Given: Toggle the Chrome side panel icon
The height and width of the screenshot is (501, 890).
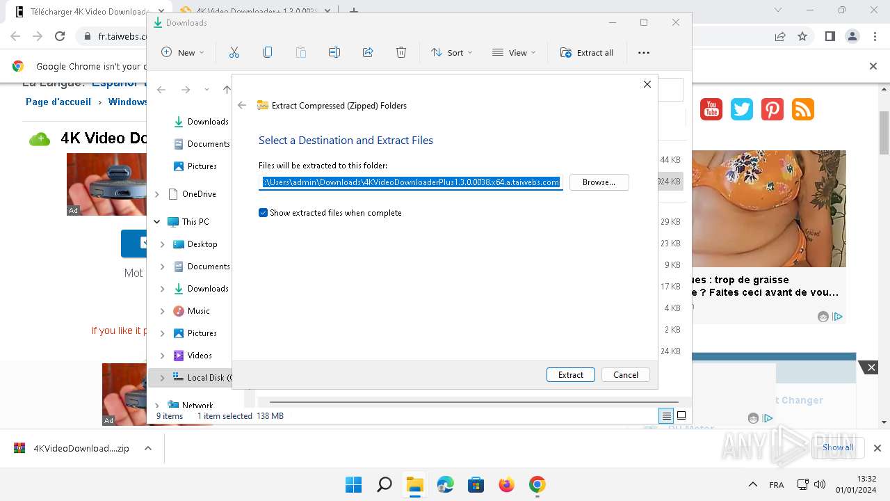Looking at the screenshot, I should (x=830, y=36).
